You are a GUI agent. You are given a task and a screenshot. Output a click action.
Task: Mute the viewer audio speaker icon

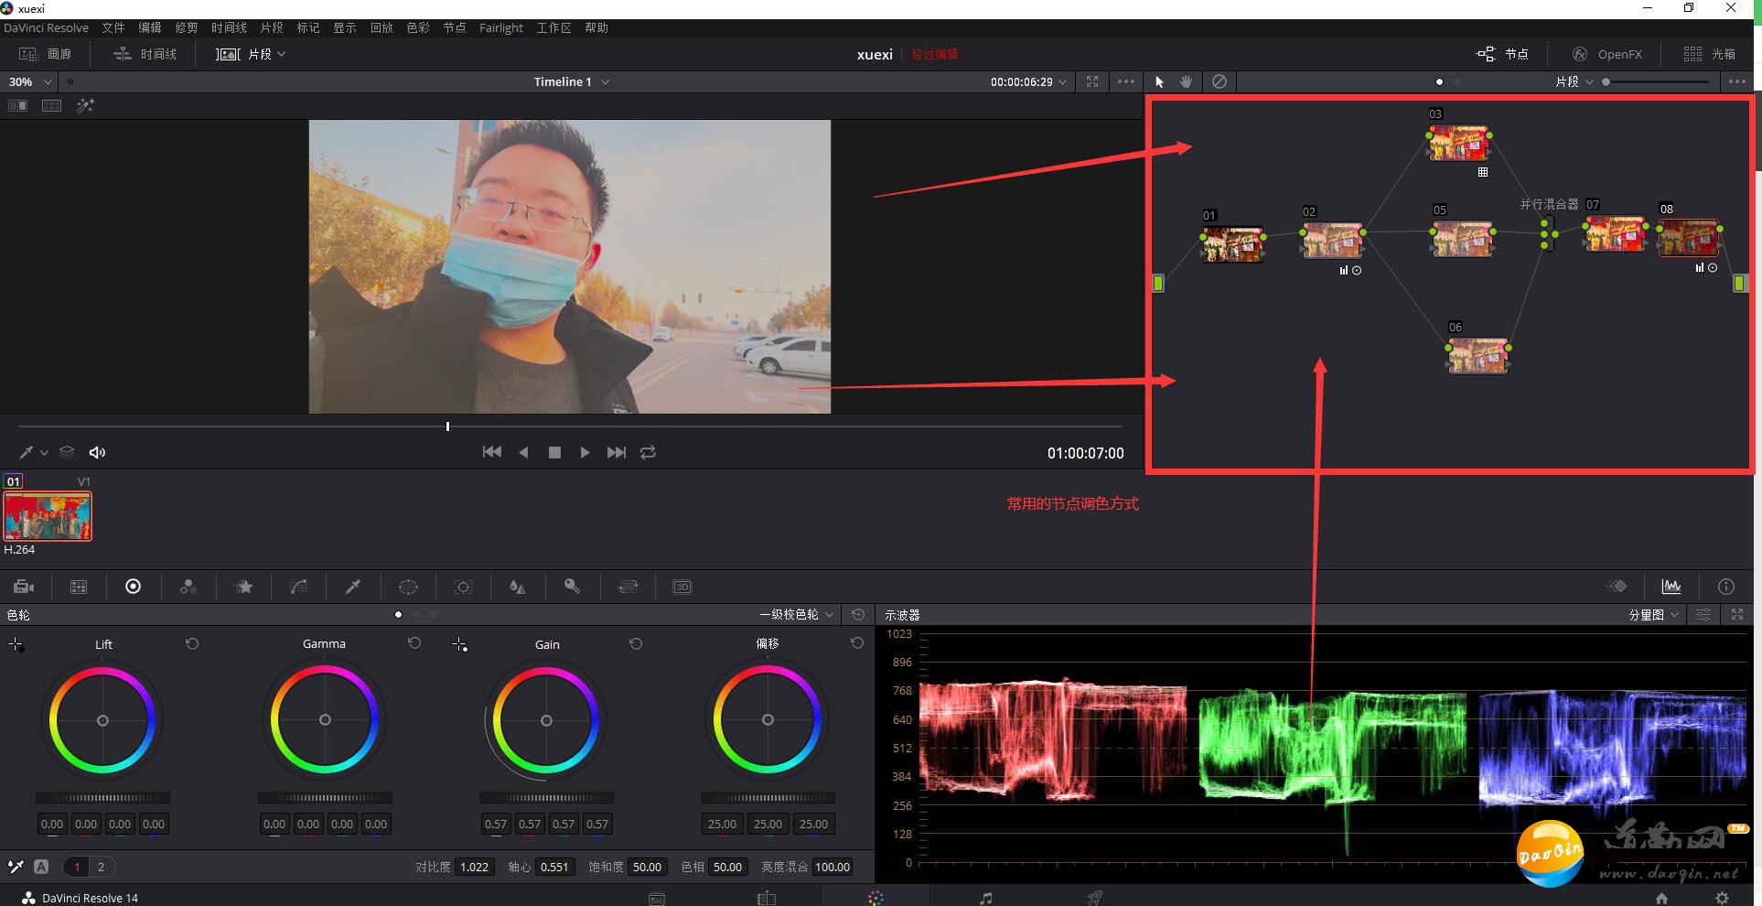click(x=97, y=452)
